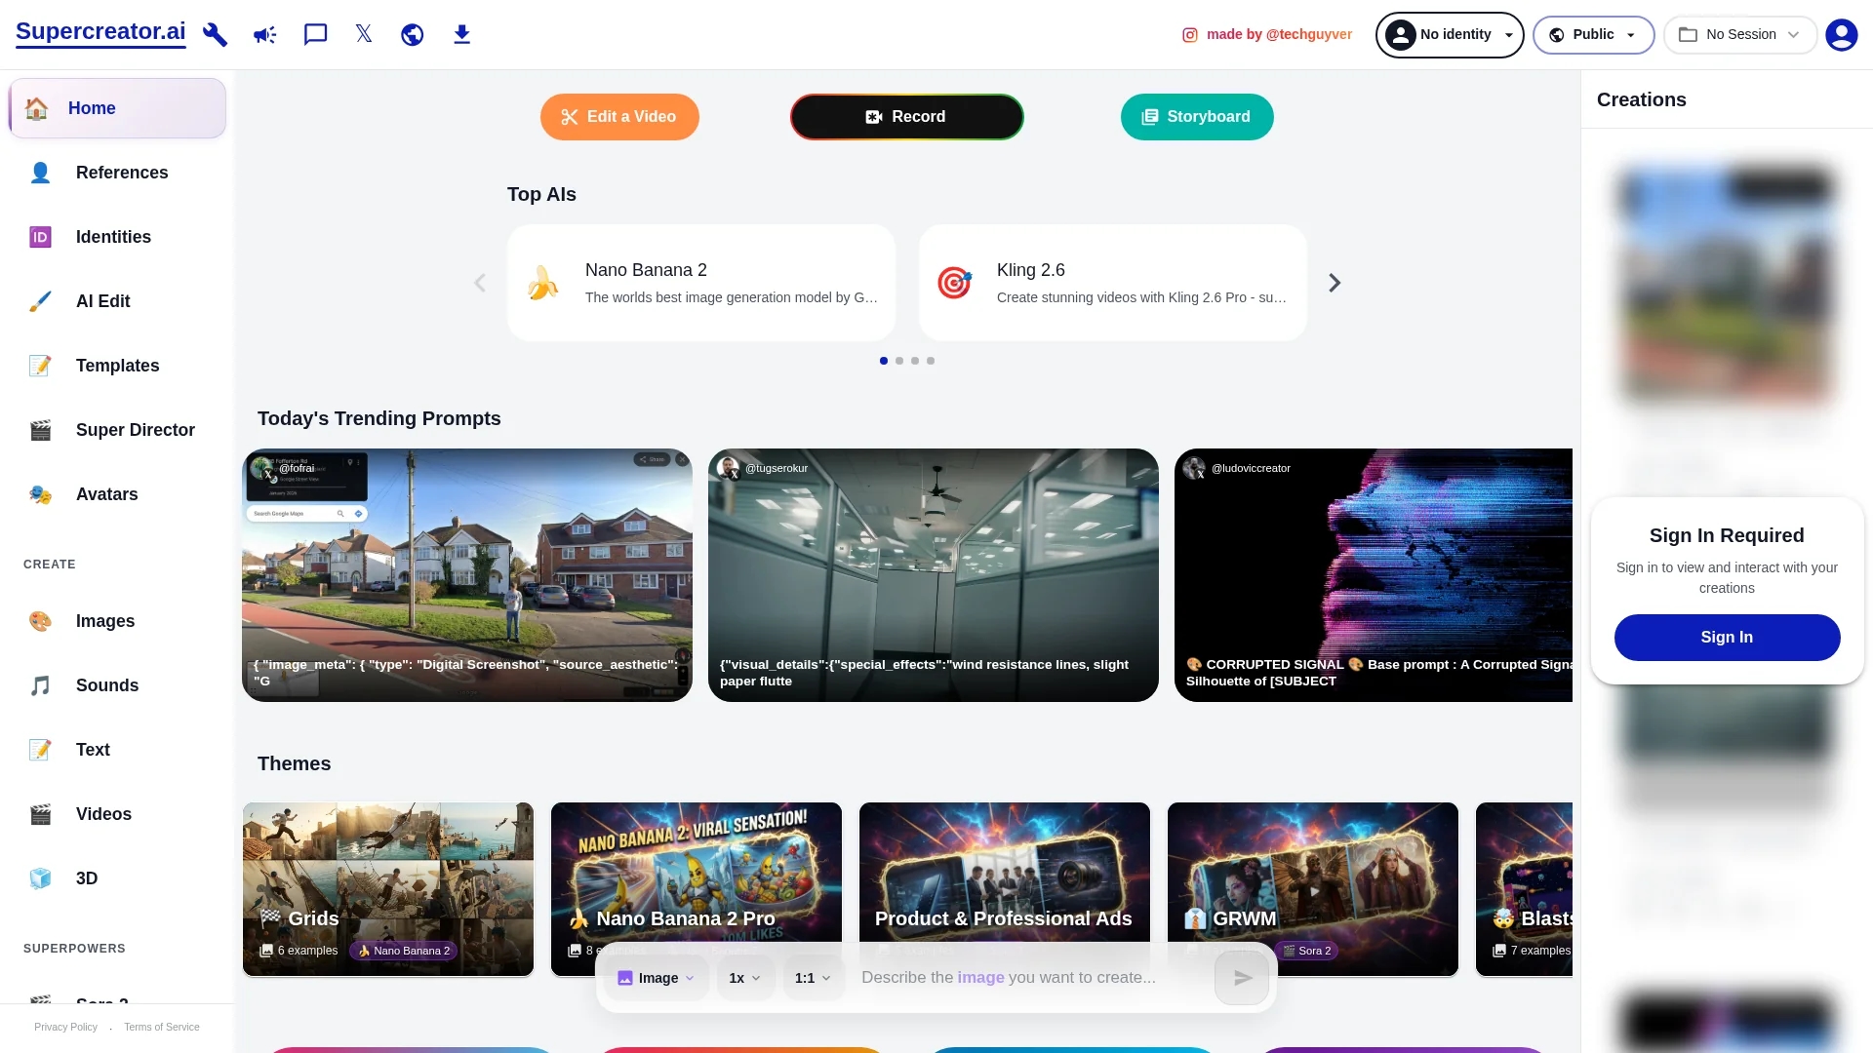Open Super Director in sidebar

point(117,430)
